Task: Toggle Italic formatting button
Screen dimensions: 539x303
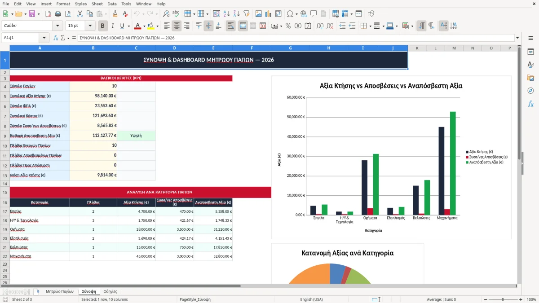Action: pos(112,26)
